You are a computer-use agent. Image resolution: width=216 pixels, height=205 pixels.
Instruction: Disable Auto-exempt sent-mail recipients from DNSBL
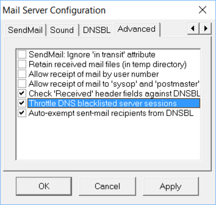(22, 113)
